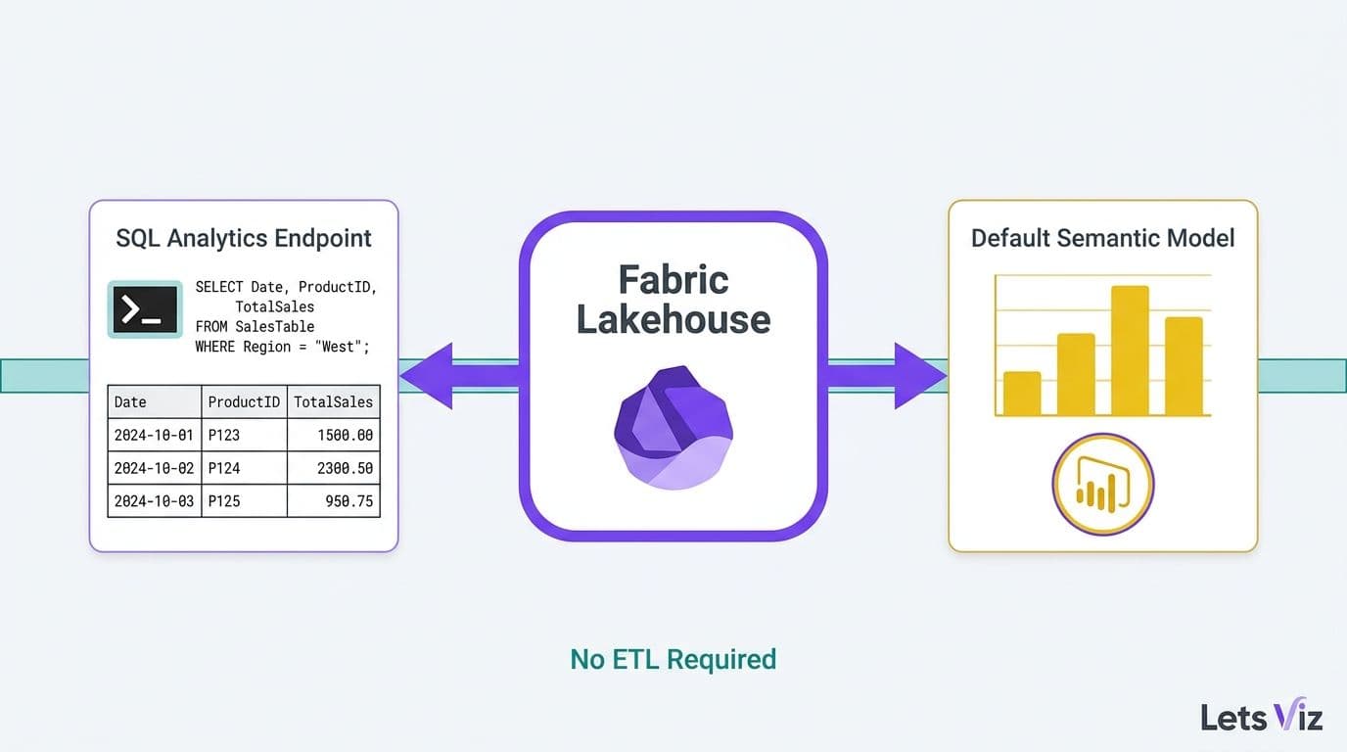Image resolution: width=1347 pixels, height=752 pixels.
Task: Click the purple Fabric Lakehouse gem logo
Action: (673, 428)
